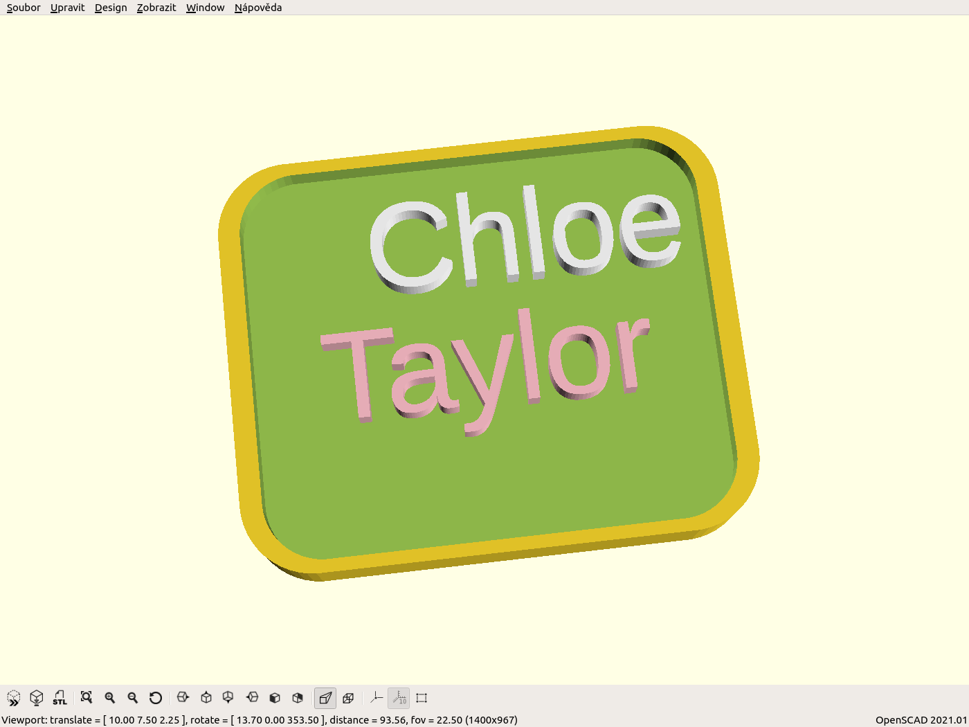Viewport: 969px width, 727px height.
Task: Select the Render icon
Action: click(x=37, y=698)
